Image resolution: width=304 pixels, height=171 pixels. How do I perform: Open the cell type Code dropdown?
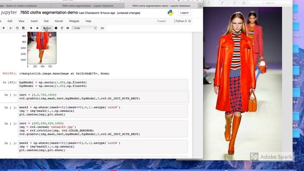(85, 28)
